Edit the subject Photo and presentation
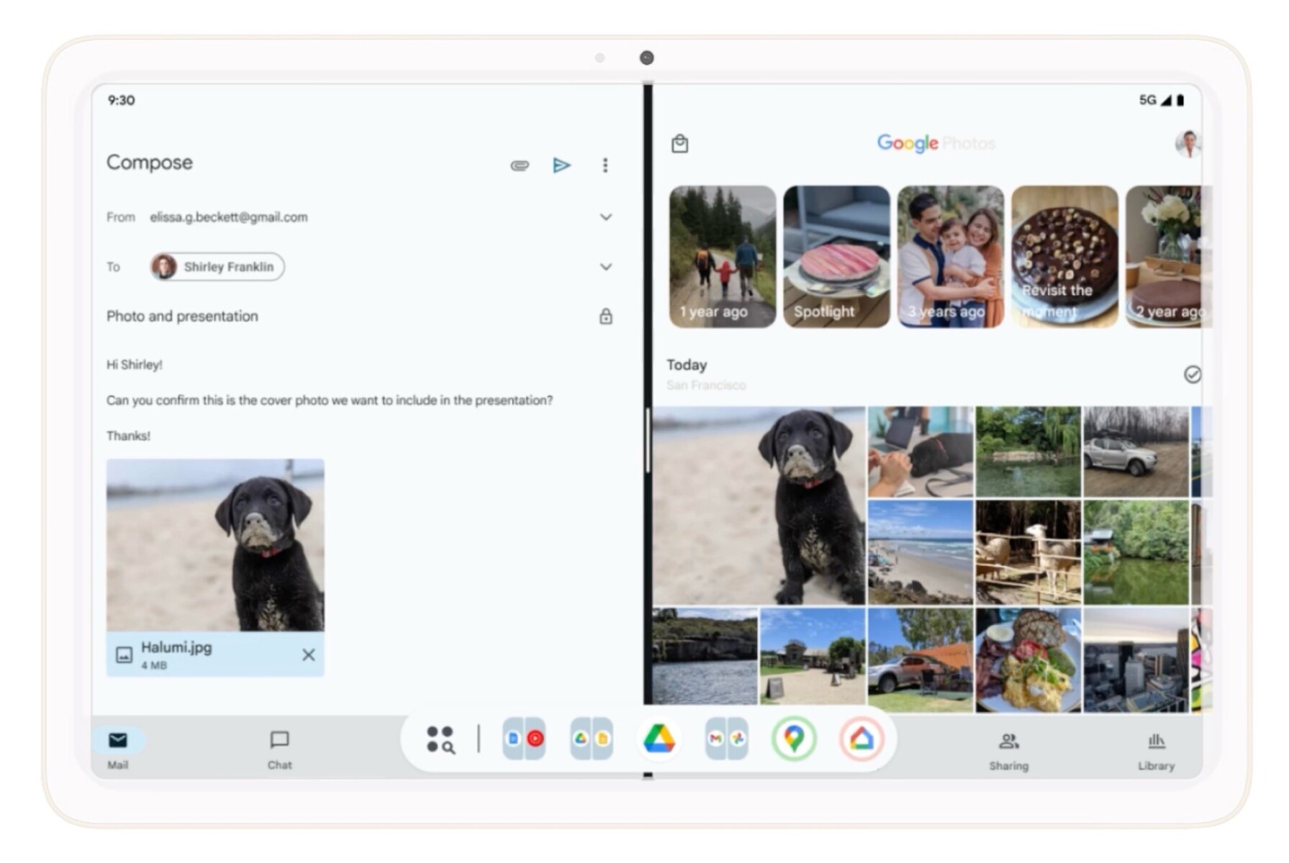 click(182, 316)
